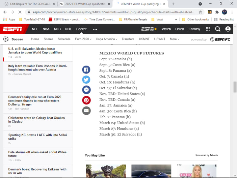Switch to the Edit: Requiem For The CONCACAF tab
Image resolution: width=237 pixels, height=178 pixels.
point(30,4)
